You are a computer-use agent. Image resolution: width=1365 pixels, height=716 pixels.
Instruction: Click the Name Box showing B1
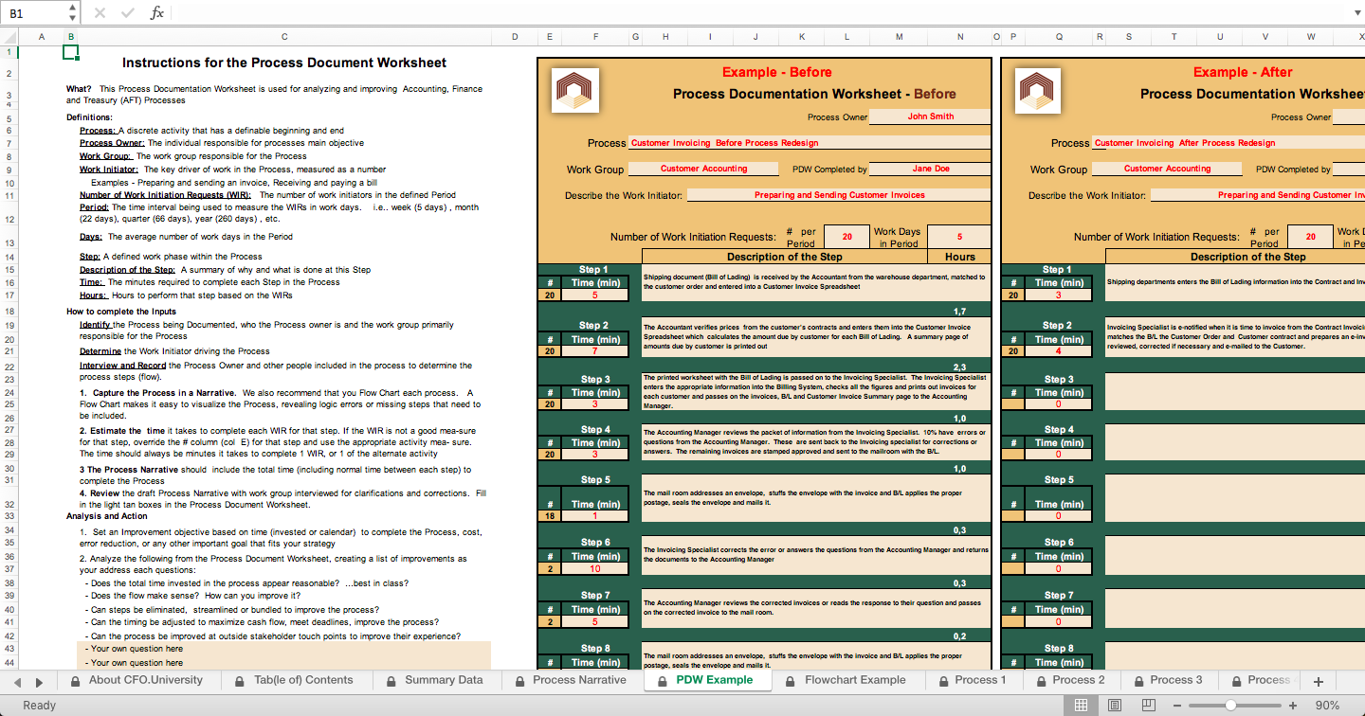[35, 13]
